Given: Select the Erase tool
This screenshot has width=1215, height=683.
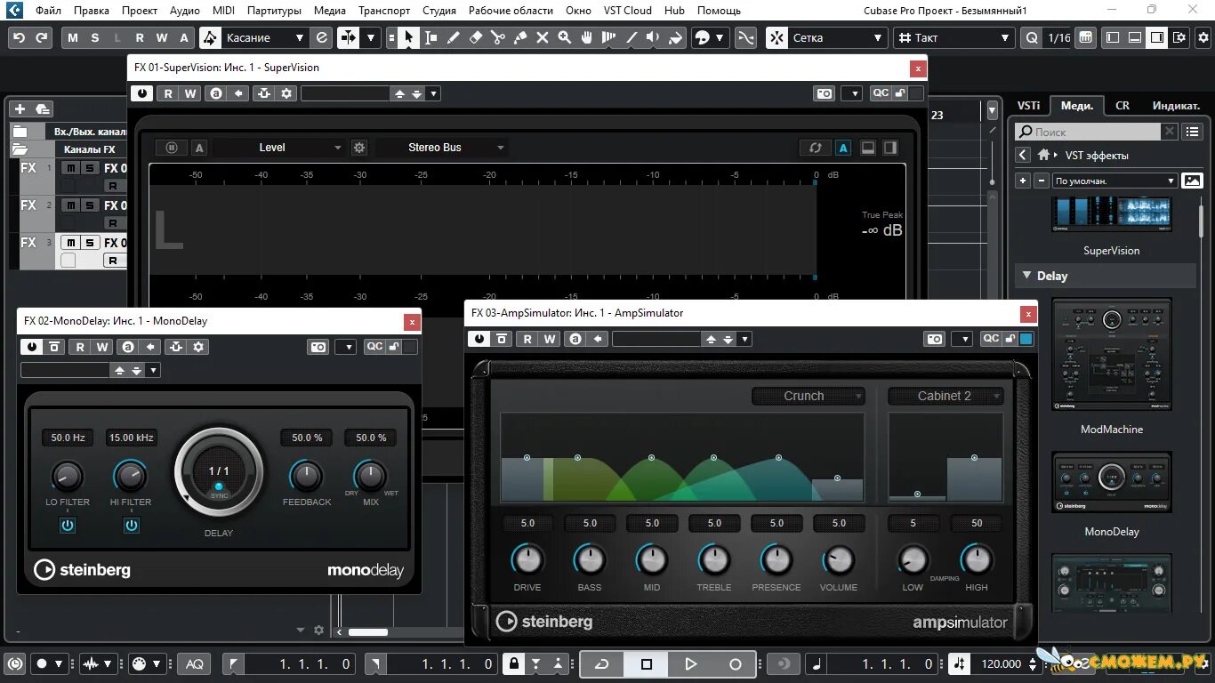Looking at the screenshot, I should (x=475, y=37).
